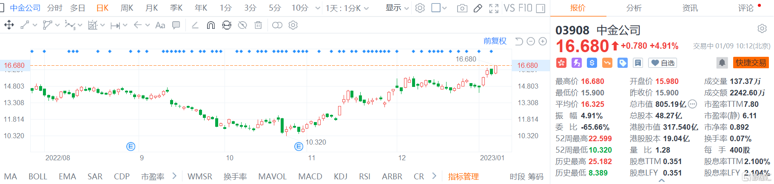
Task: Select the angle line drawing tool
Action: 195,25
